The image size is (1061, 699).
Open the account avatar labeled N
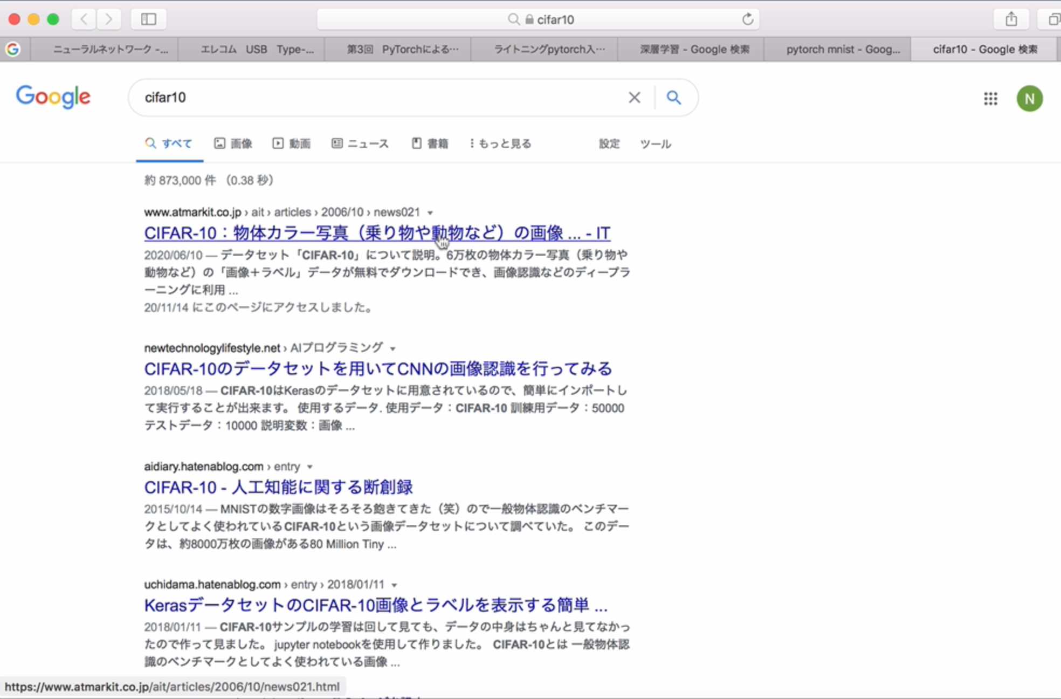point(1029,99)
